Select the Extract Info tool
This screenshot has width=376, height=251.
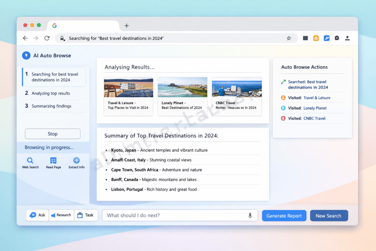click(x=76, y=162)
